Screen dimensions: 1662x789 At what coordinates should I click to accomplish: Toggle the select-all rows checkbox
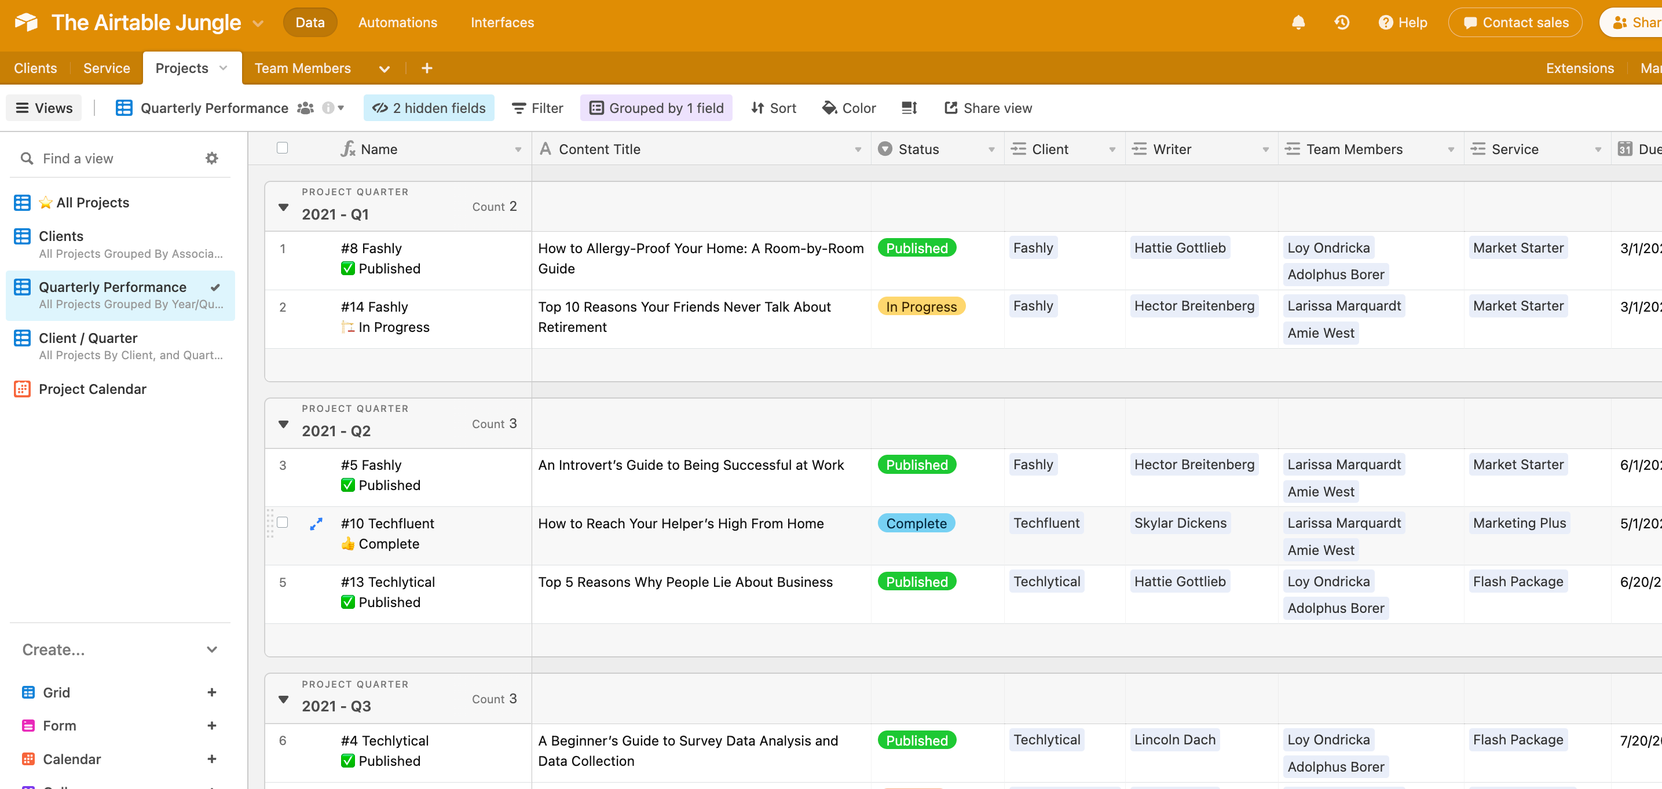(x=282, y=148)
